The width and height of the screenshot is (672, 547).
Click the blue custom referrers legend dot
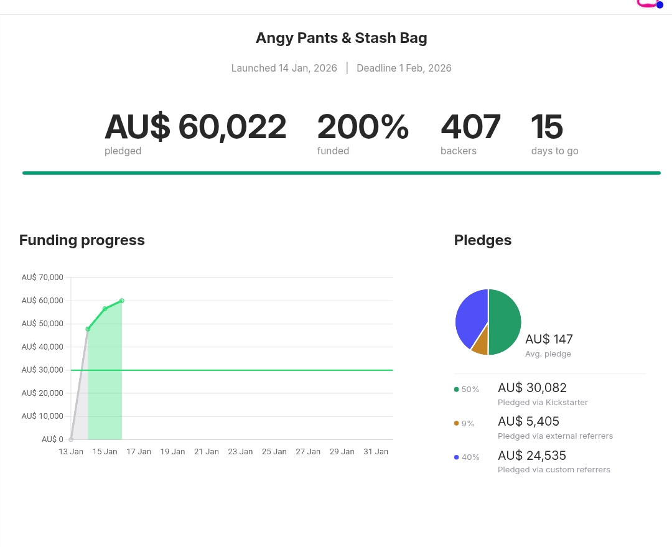point(457,457)
